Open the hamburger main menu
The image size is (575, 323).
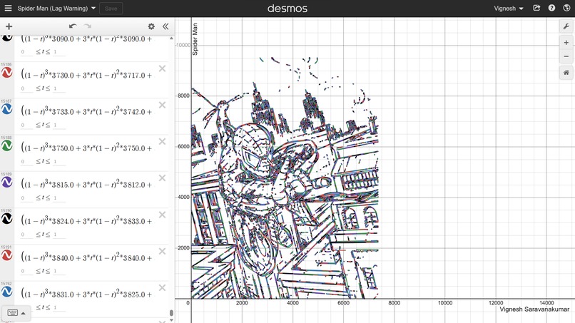coord(8,8)
